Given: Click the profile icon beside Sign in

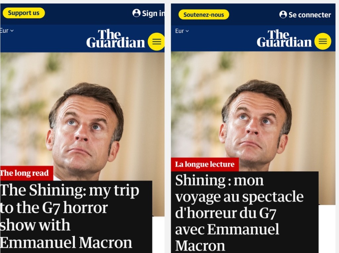Looking at the screenshot, I should (136, 13).
